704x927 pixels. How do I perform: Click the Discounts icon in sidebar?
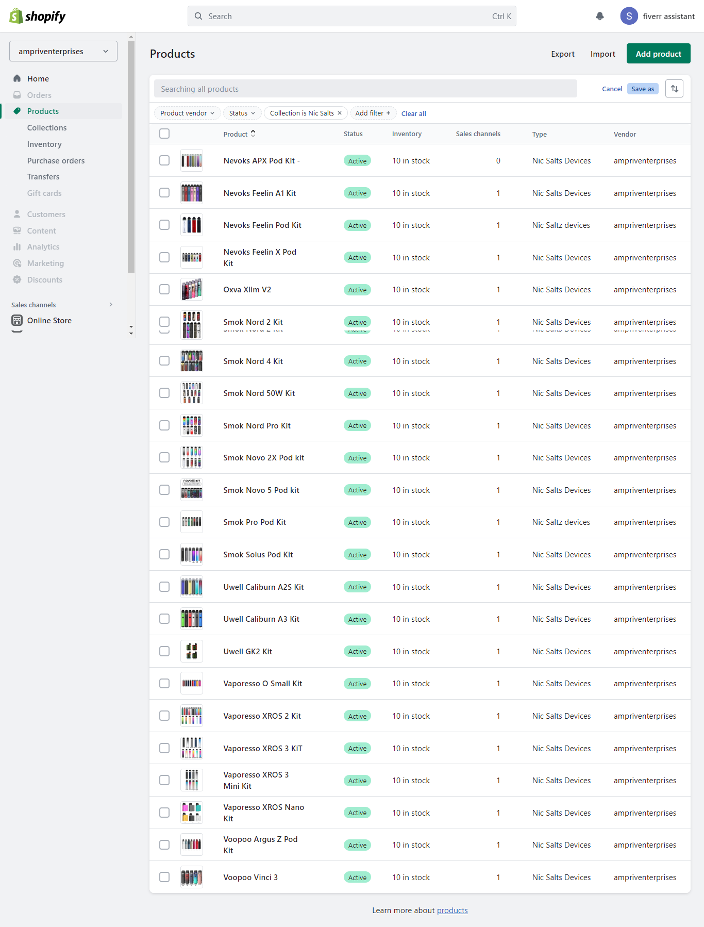[x=17, y=279]
